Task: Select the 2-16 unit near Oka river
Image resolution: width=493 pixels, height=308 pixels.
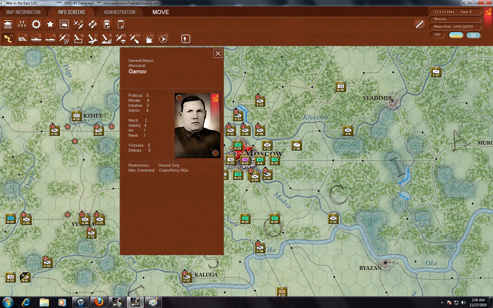Action: pyautogui.click(x=260, y=248)
